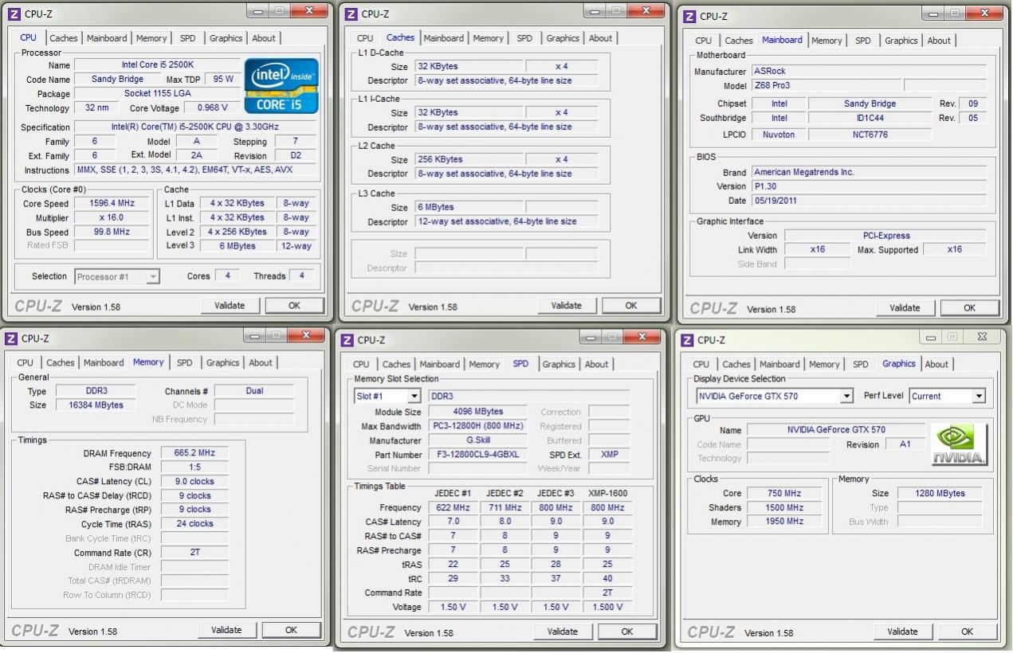The height and width of the screenshot is (653, 1013).
Task: Click the Core Speed 1596.4 MHz value
Action: point(112,203)
